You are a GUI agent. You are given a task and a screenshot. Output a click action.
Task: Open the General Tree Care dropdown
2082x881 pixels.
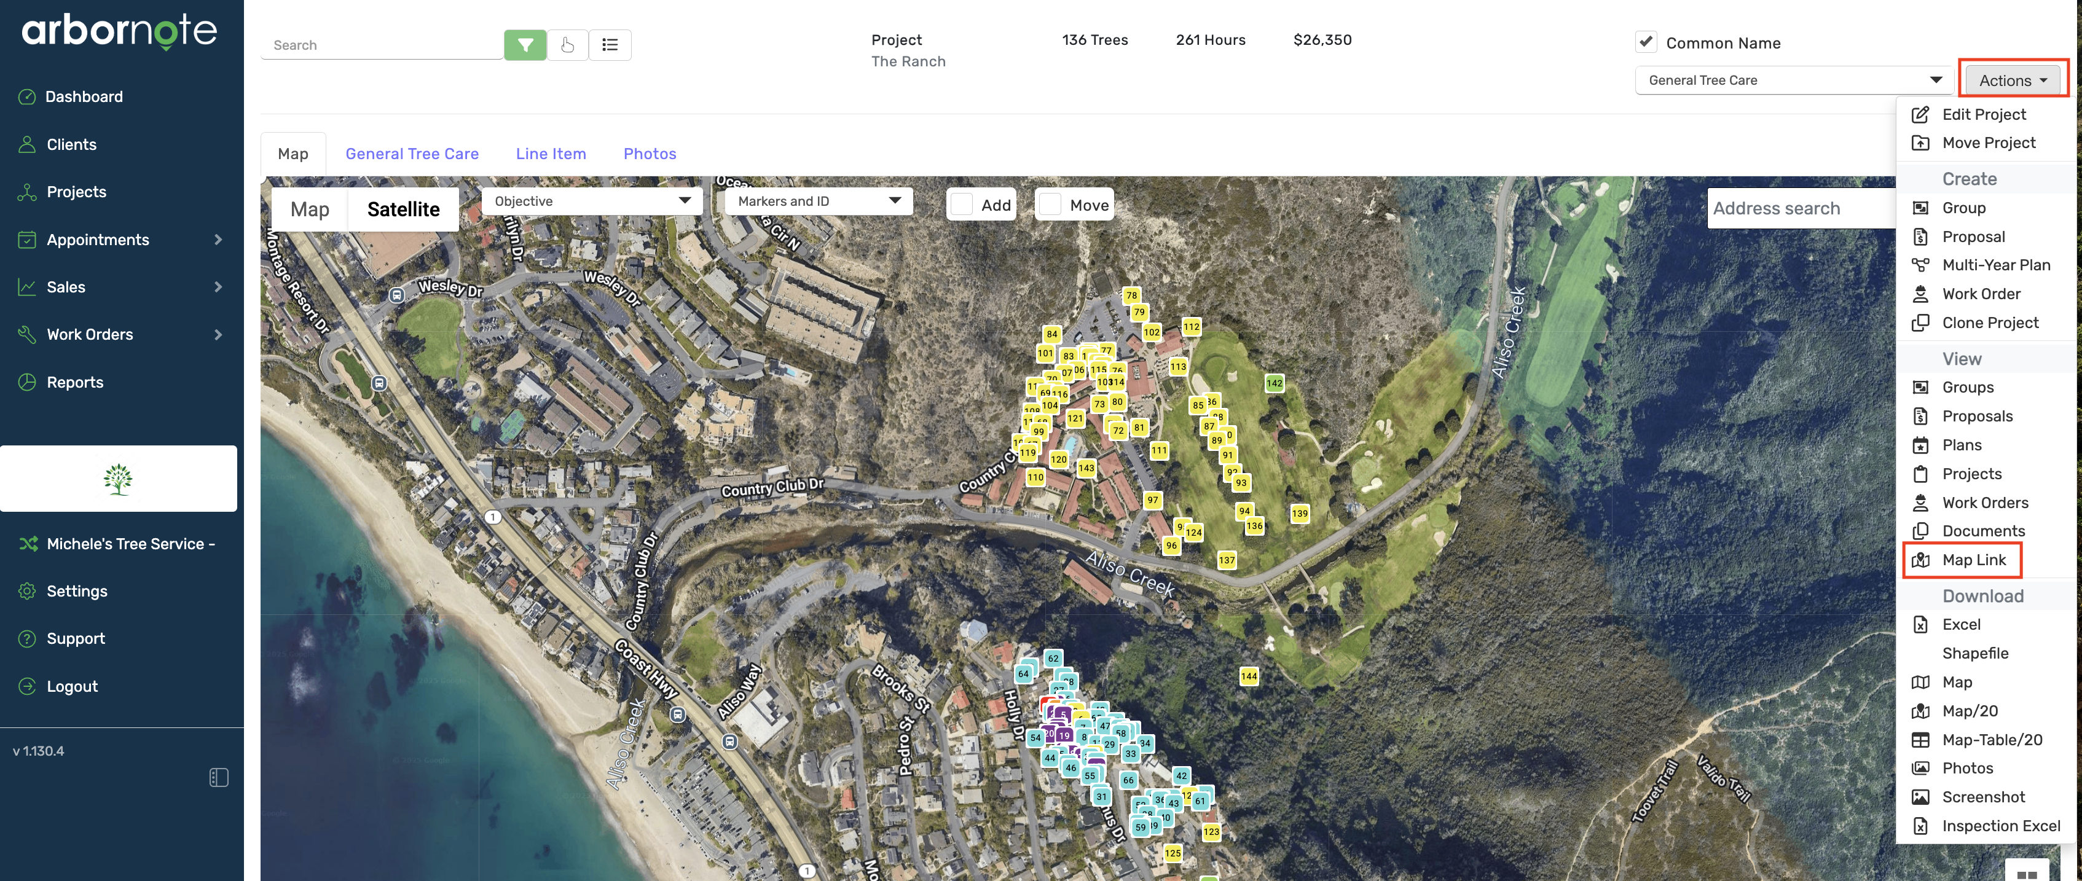[1793, 80]
